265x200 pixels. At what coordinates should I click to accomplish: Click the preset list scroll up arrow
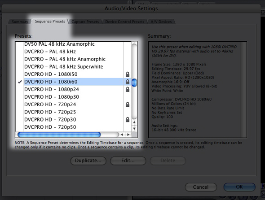point(134,122)
